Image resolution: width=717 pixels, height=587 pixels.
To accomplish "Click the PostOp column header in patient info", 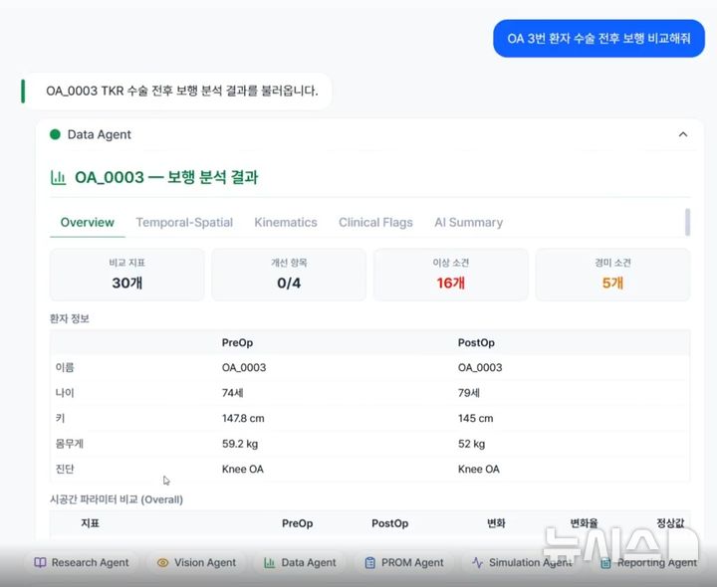I will [476, 342].
